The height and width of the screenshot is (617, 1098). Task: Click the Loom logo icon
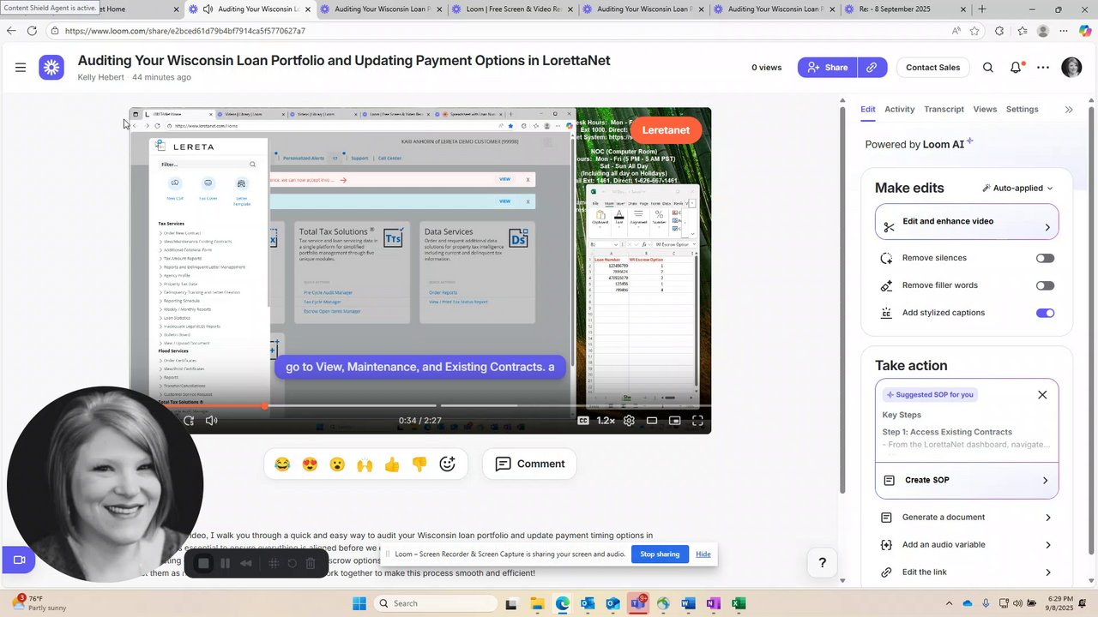[51, 68]
